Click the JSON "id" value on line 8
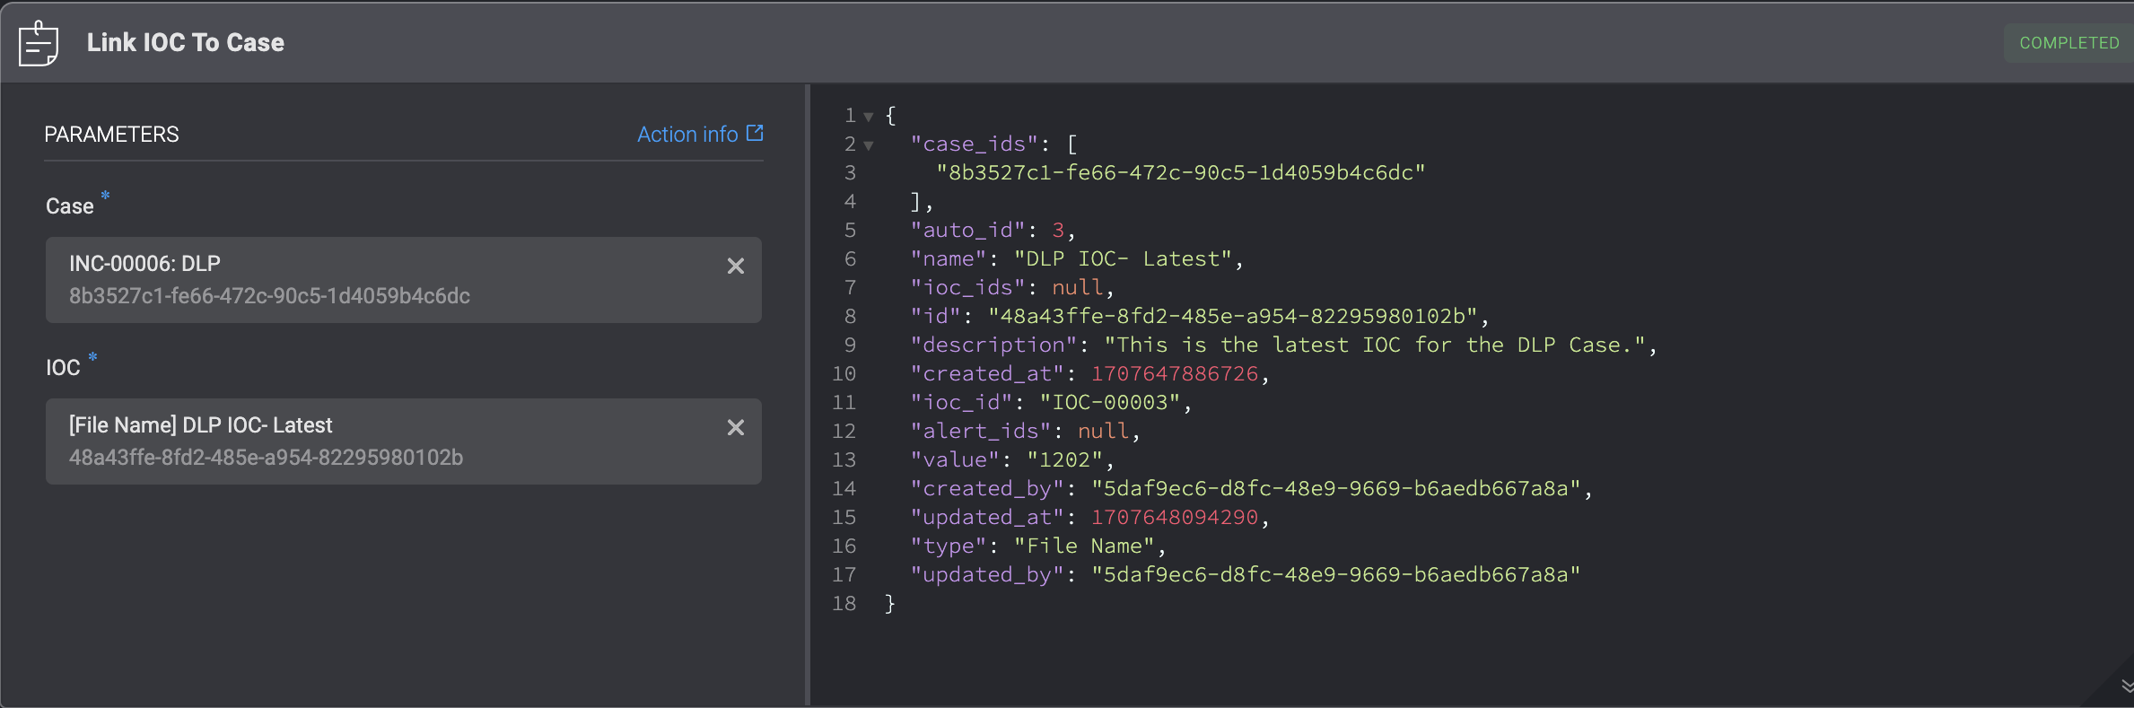This screenshot has width=2134, height=708. coord(1233,317)
